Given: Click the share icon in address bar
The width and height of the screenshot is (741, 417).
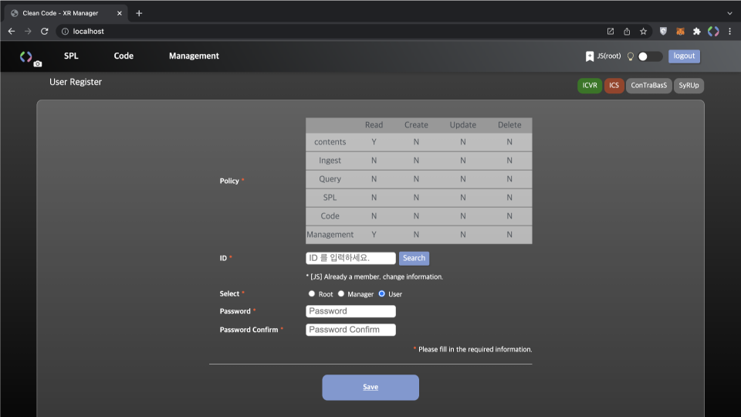Looking at the screenshot, I should 627,32.
